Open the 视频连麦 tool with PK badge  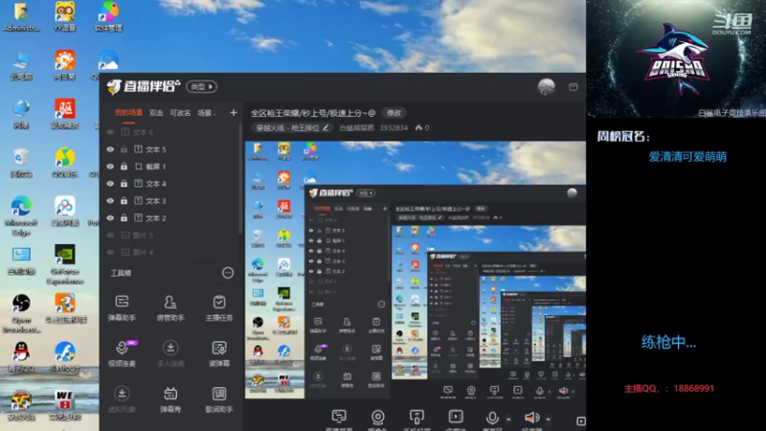pos(122,353)
